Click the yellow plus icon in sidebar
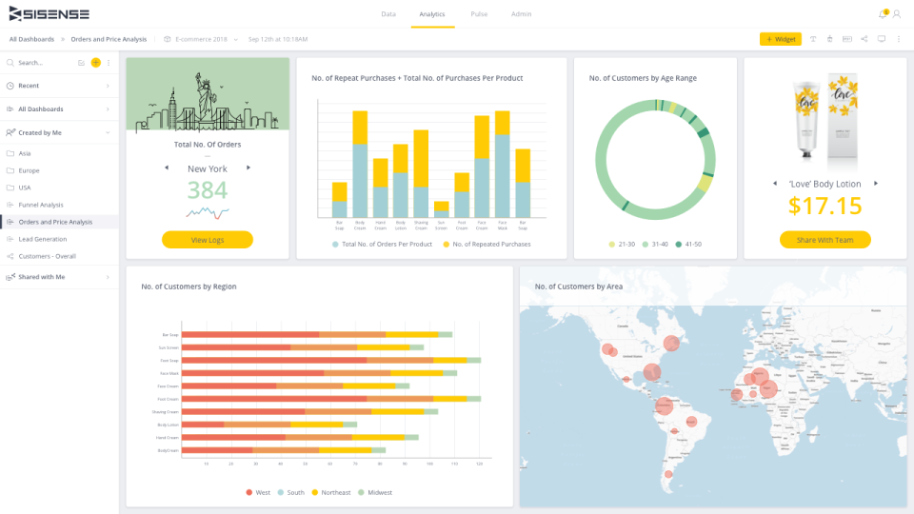The height and width of the screenshot is (514, 914). click(x=95, y=63)
